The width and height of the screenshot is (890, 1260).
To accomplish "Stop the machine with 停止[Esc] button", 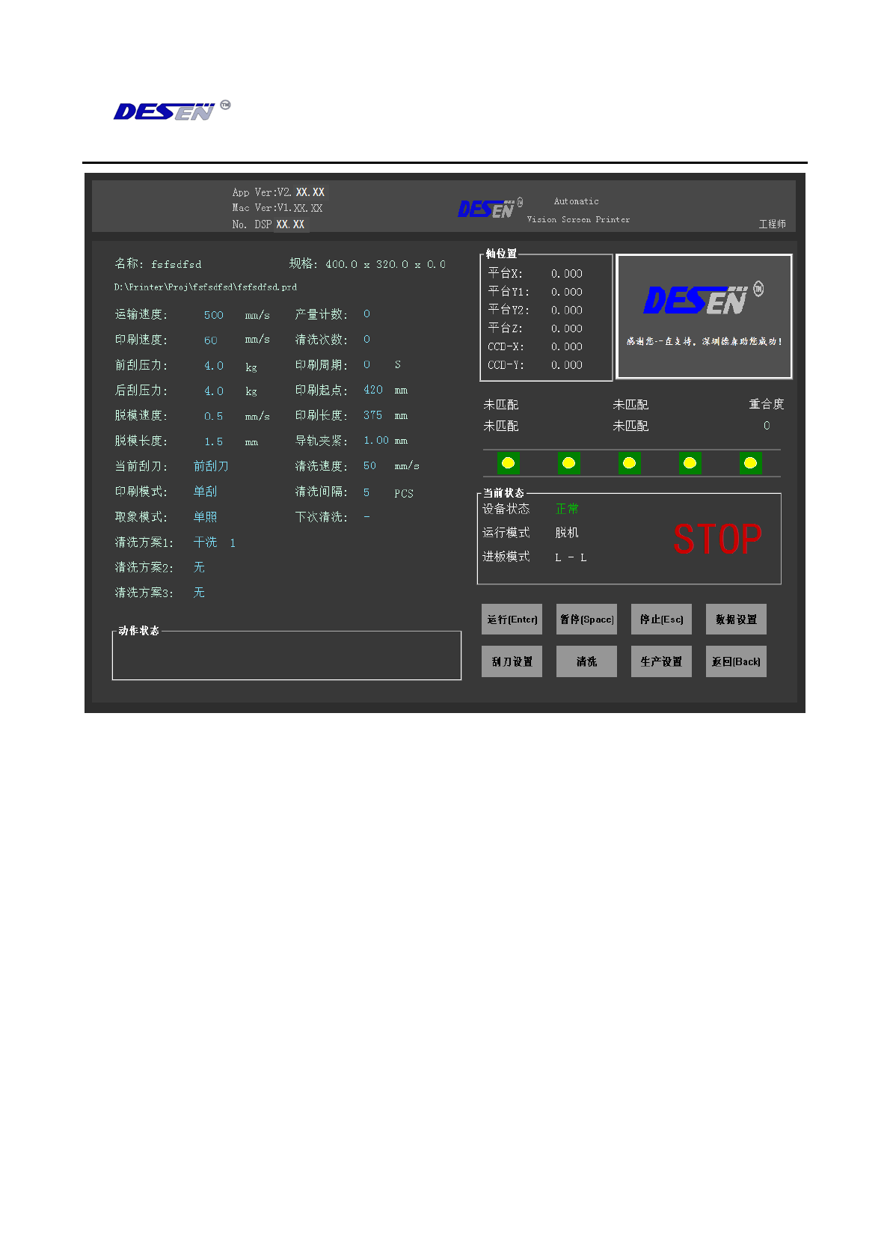I will [x=661, y=620].
